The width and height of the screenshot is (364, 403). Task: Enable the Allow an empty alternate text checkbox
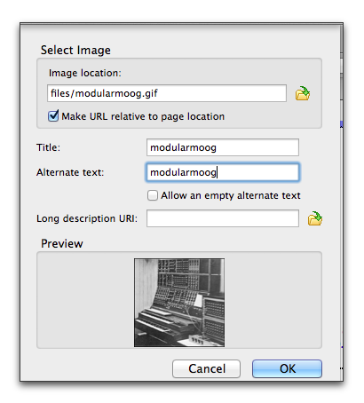pos(153,195)
